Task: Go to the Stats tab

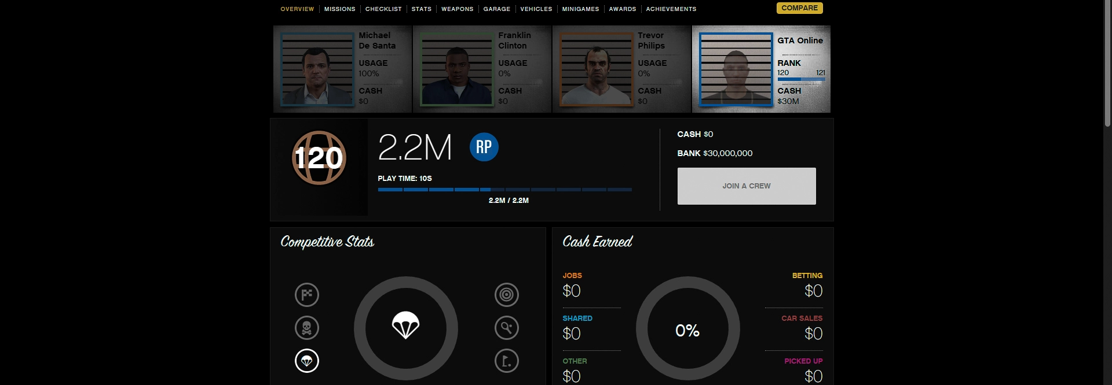Action: click(x=422, y=9)
